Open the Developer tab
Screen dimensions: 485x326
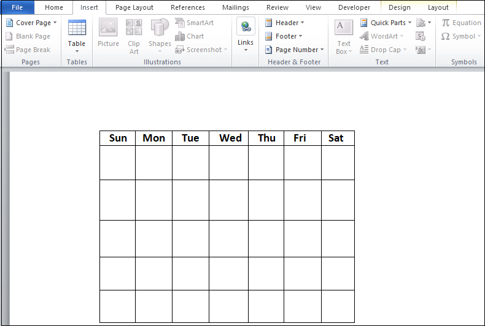pos(354,7)
